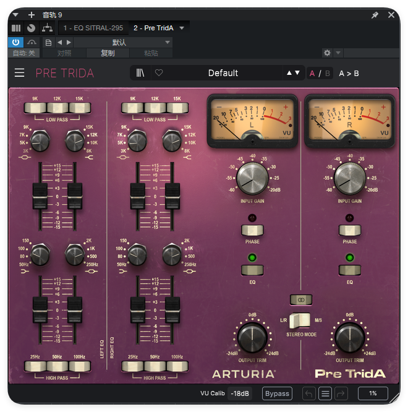
Task: Toggle right EQ 50Hz high pass button
Action: (155, 366)
